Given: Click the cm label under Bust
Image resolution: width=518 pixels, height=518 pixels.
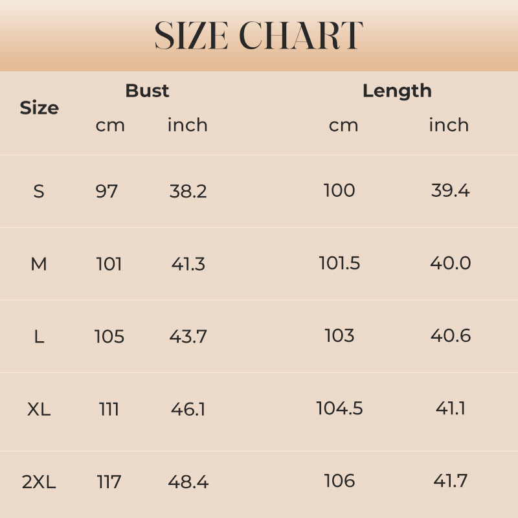Looking at the screenshot, I should [x=110, y=125].
